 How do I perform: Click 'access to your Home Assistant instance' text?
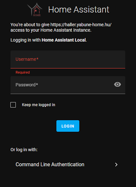pyautogui.click(x=51, y=30)
